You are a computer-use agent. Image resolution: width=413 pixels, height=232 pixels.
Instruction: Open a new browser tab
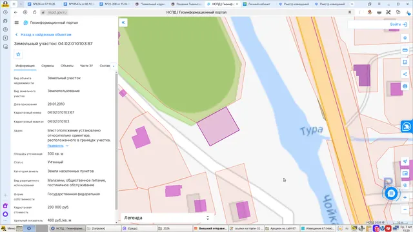click(x=352, y=4)
